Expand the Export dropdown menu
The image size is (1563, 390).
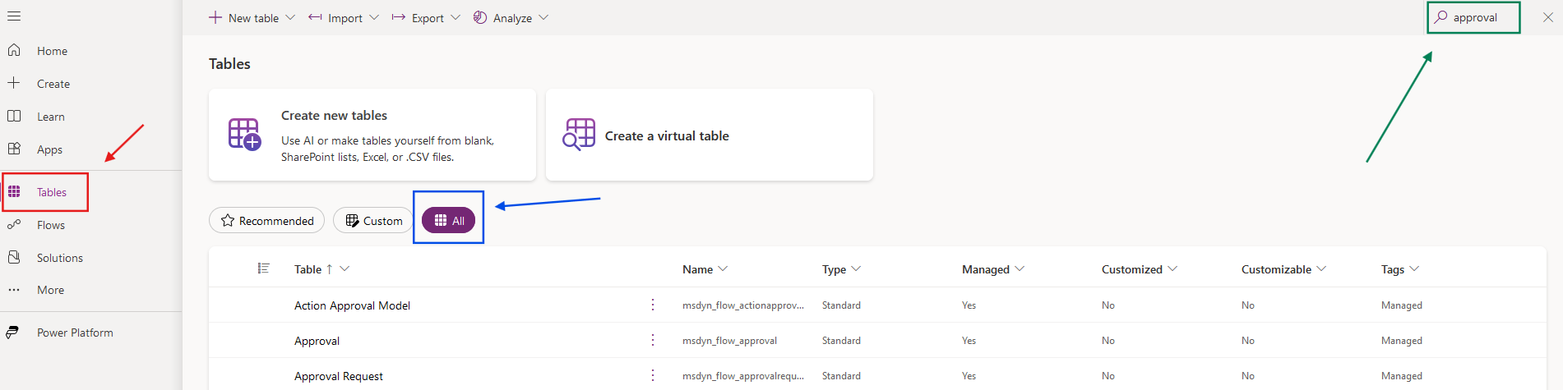coord(455,17)
